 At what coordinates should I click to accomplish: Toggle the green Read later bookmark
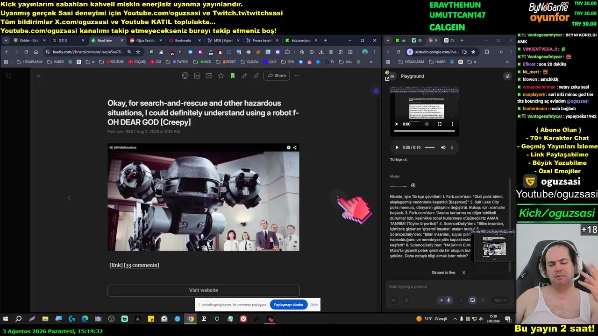pyautogui.click(x=233, y=76)
